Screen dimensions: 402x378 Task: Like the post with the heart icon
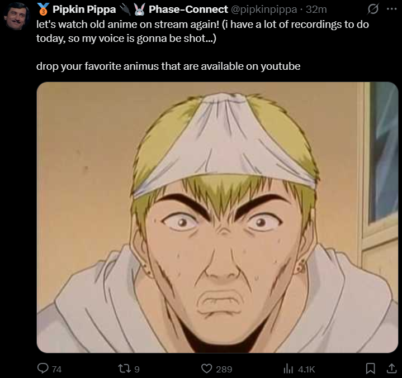coord(207,369)
